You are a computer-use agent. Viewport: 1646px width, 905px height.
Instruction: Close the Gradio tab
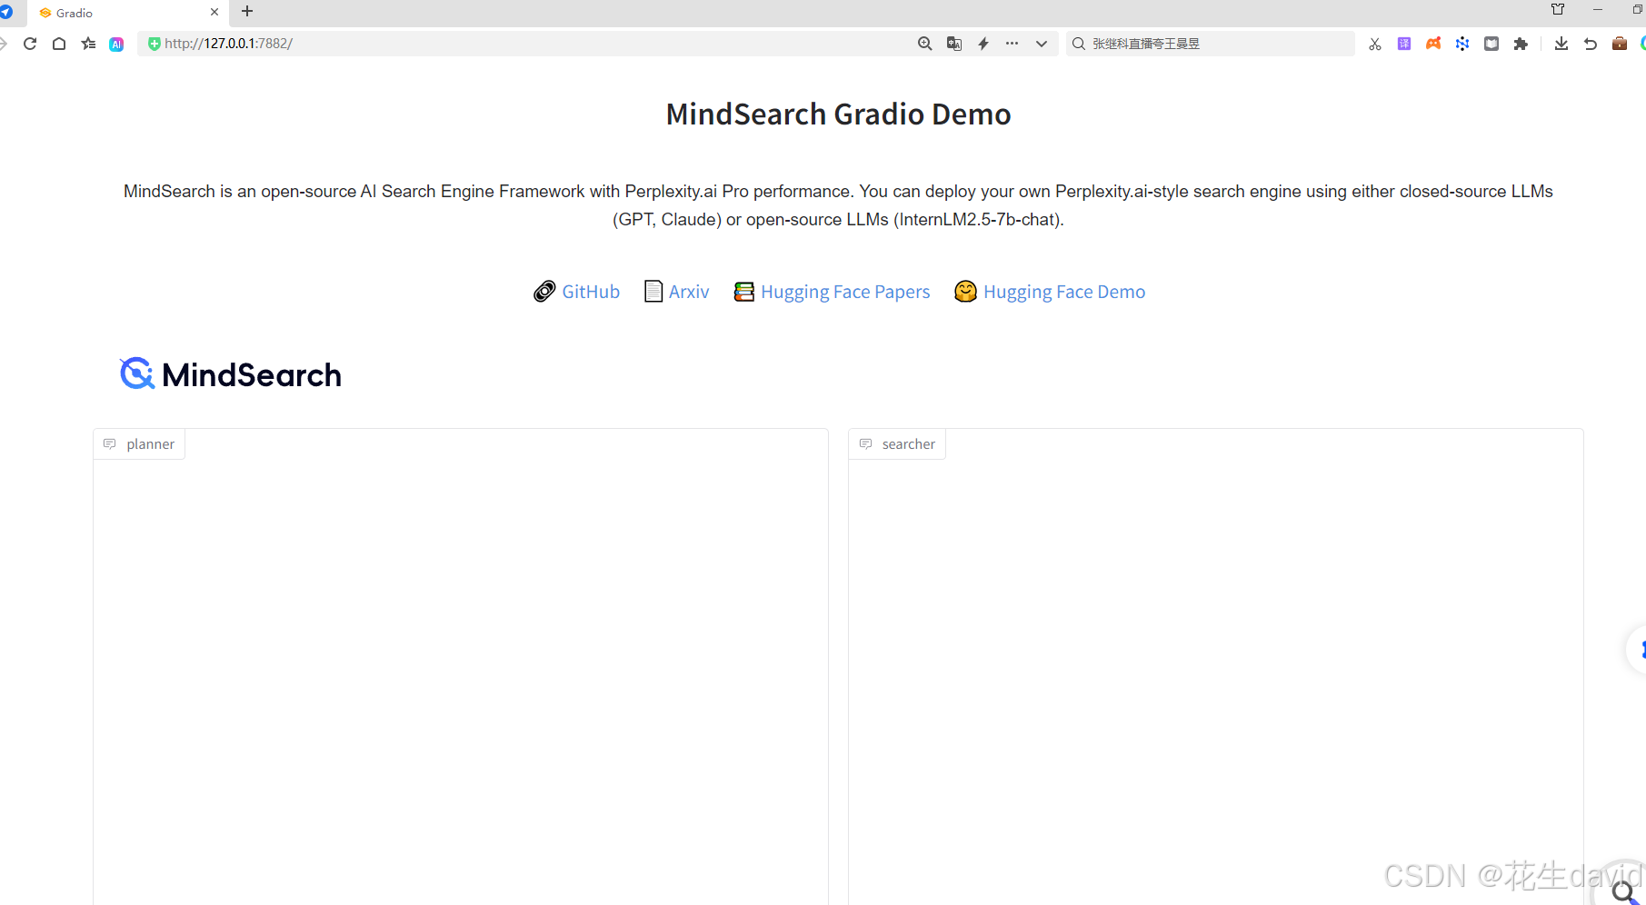point(214,13)
